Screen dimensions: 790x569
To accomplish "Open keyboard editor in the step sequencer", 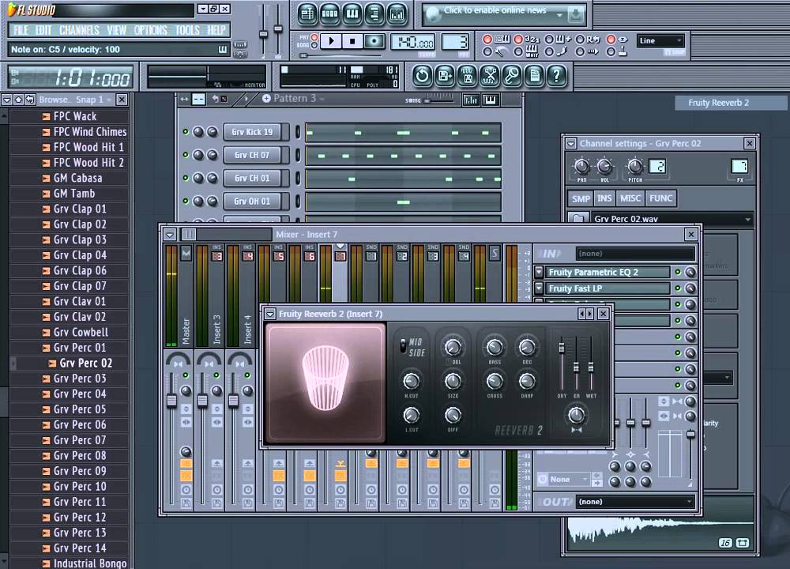I will pos(491,100).
